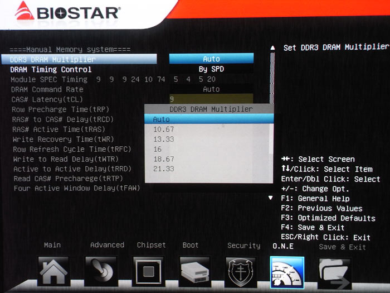Select the 10.67 multiplier option

point(164,129)
